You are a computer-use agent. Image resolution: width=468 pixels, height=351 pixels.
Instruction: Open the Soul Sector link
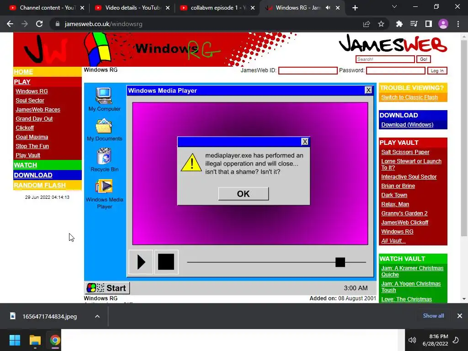(x=30, y=100)
